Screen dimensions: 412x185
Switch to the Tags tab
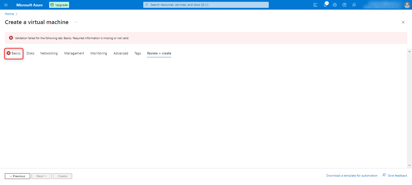click(x=138, y=53)
